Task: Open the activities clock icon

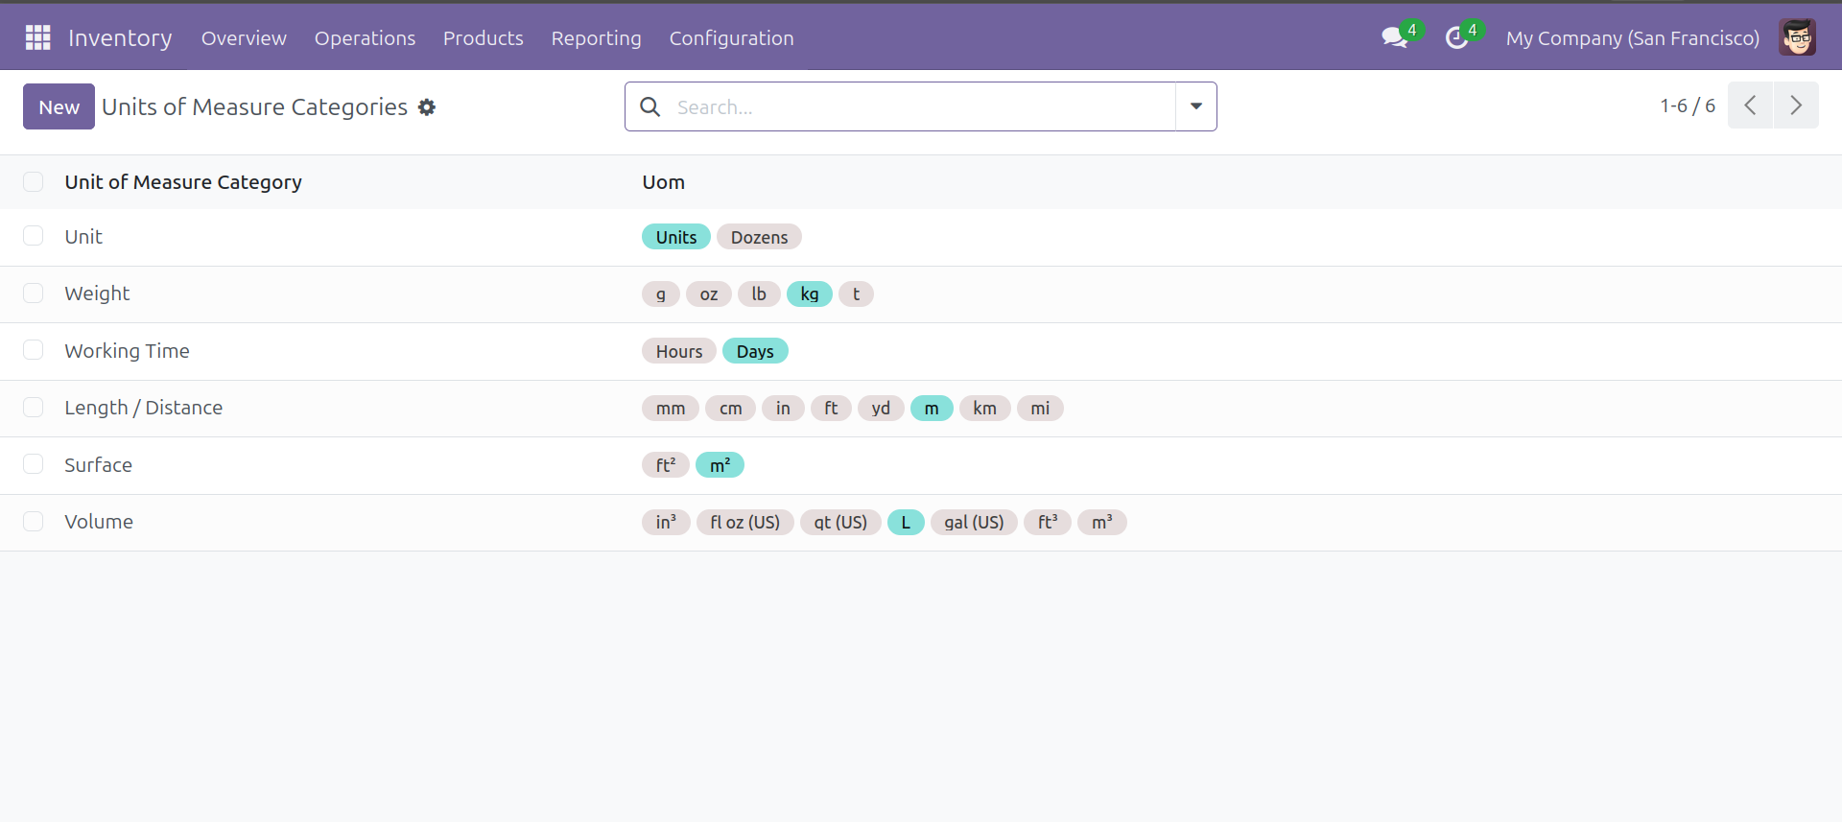Action: tap(1456, 38)
